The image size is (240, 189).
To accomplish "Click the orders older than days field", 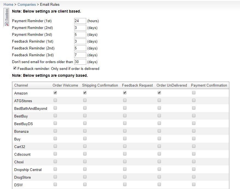I will [x=80, y=62].
